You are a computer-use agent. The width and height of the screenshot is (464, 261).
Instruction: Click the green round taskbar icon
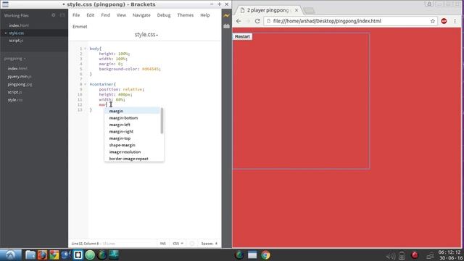click(x=90, y=254)
